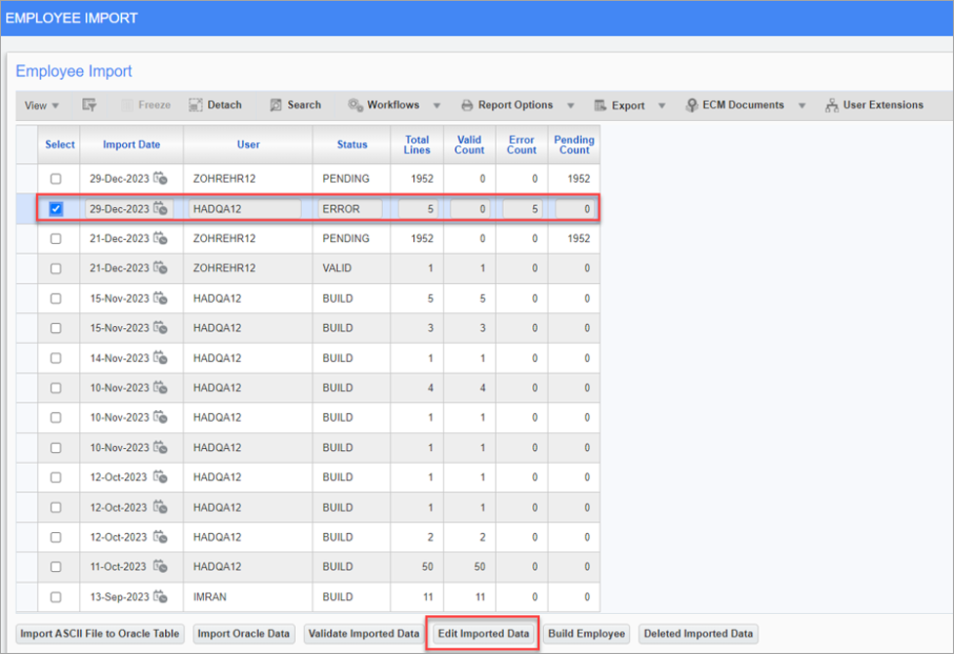Image resolution: width=954 pixels, height=654 pixels.
Task: Sort by the Total Lines column header
Action: coord(417,144)
